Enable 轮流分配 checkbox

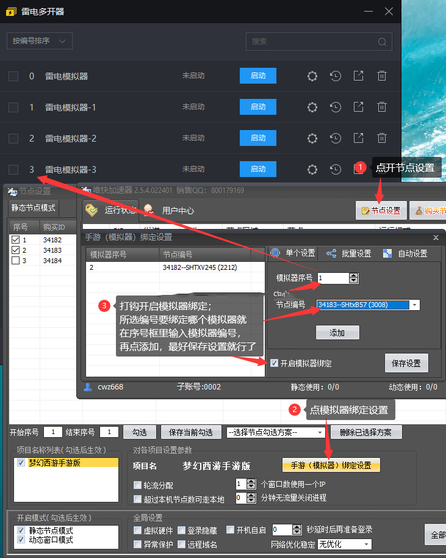click(x=137, y=485)
